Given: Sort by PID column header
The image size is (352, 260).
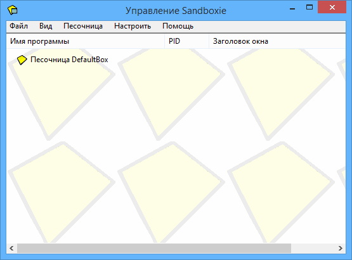Looking at the screenshot, I should click(x=186, y=41).
